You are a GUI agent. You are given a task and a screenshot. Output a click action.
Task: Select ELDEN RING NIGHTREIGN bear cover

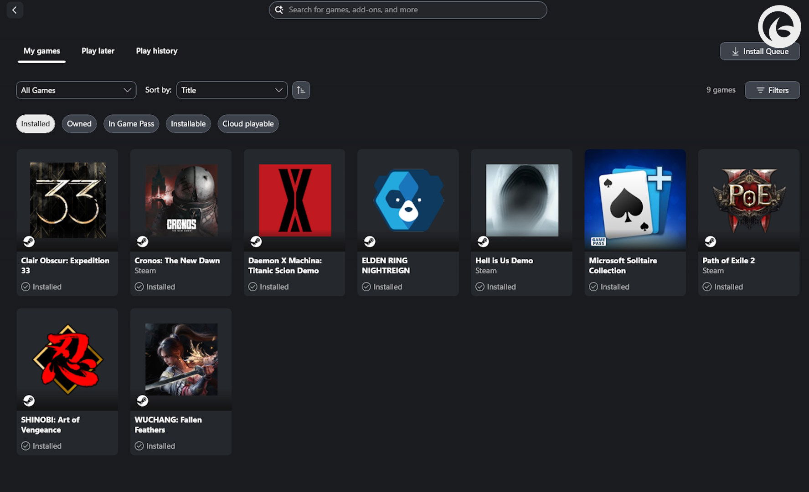click(x=408, y=200)
